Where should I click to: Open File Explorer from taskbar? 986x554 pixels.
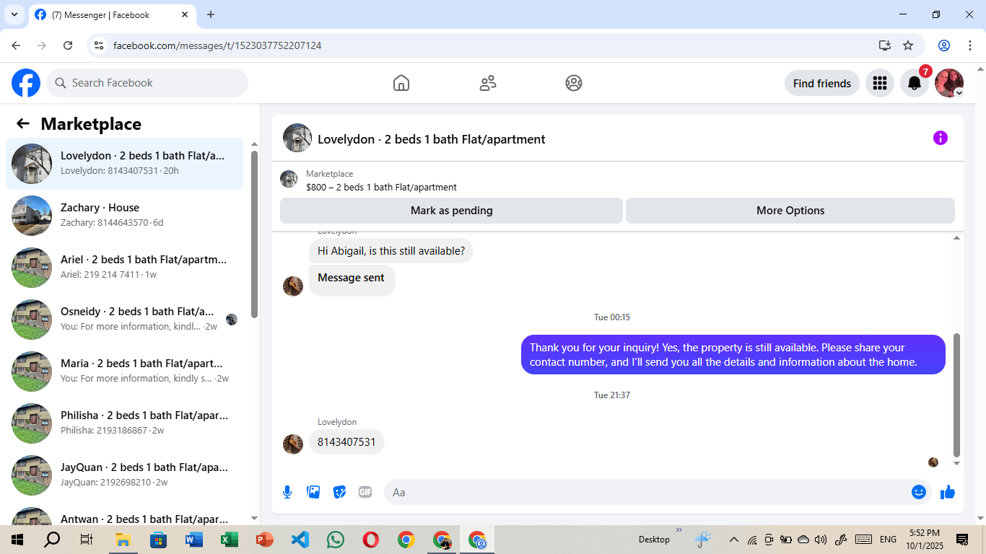coord(123,540)
